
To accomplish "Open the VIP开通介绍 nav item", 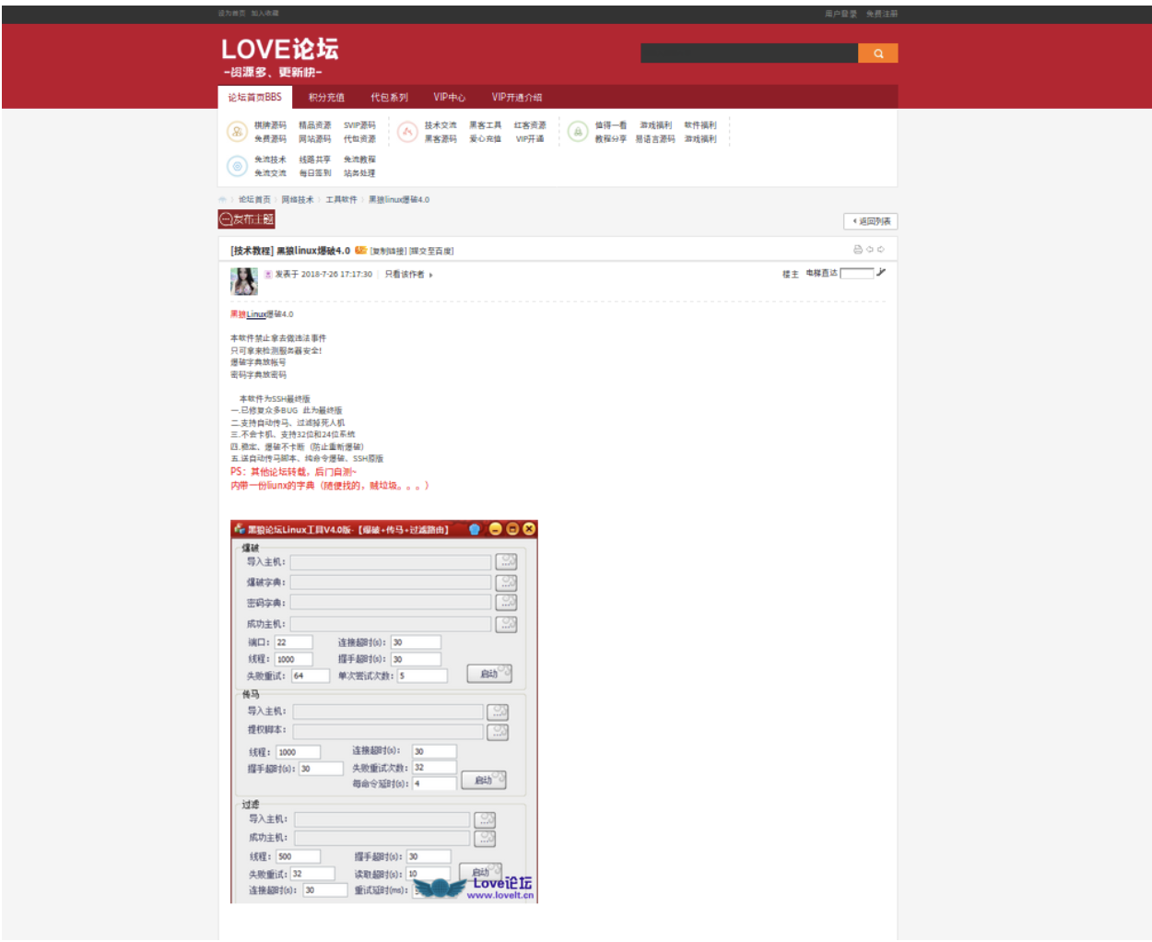I will click(x=517, y=97).
